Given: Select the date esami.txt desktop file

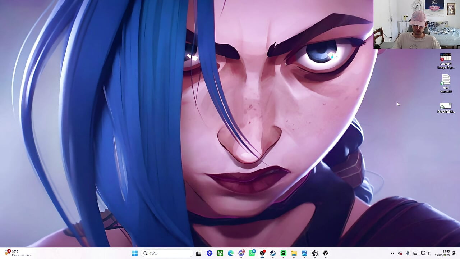Looking at the screenshot, I should point(446,84).
